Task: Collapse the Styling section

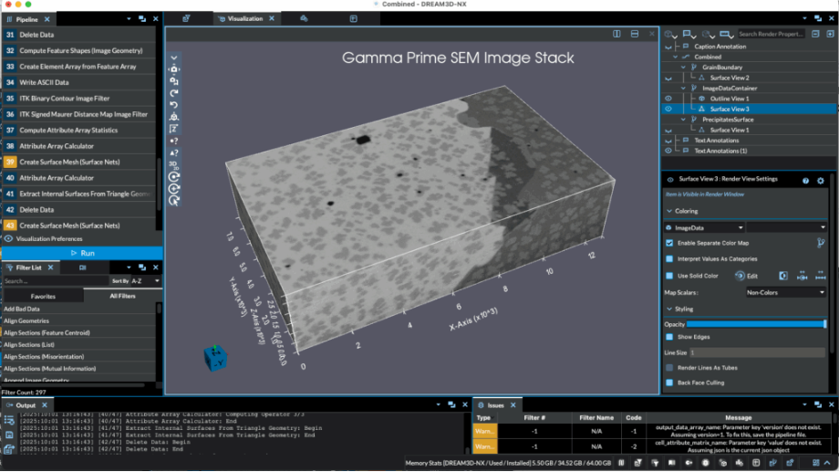Action: (669, 309)
